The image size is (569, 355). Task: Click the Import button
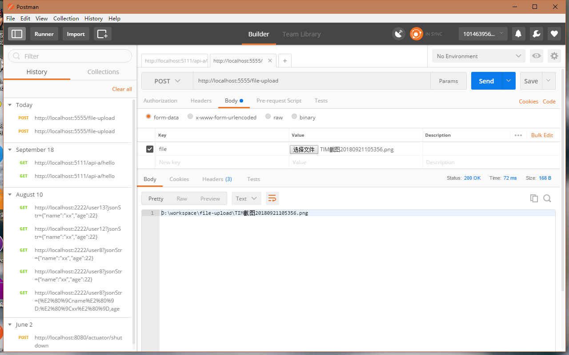[76, 34]
